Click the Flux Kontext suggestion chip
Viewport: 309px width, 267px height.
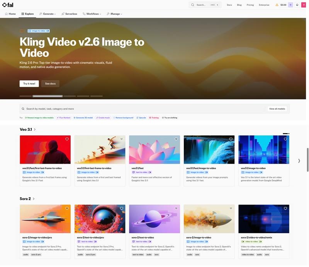pyautogui.click(x=64, y=118)
